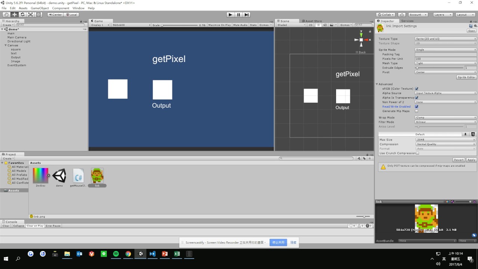Open Mesh Type dropdown
The image size is (478, 269).
coord(446,63)
